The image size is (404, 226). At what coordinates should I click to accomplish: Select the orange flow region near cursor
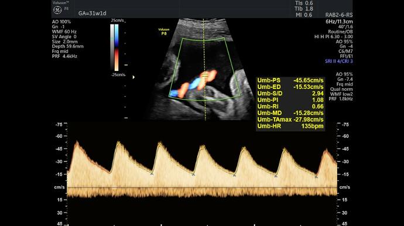coord(210,76)
